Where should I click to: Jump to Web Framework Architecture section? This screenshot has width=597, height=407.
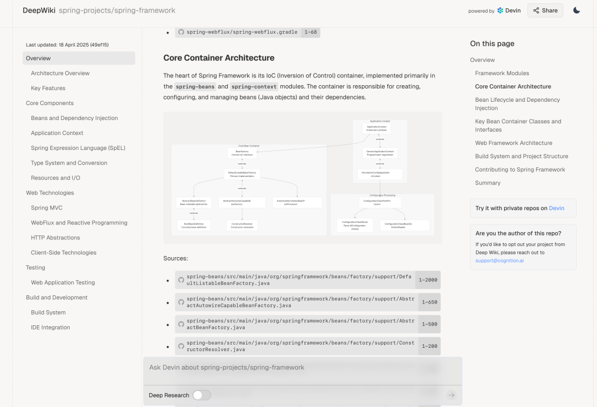[513, 143]
